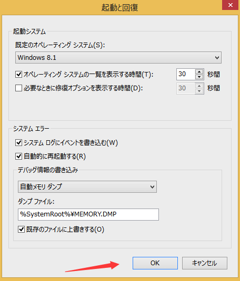The width and height of the screenshot is (240, 281).
Task: Click the disabled repair options seconds field
Action: click(x=186, y=88)
